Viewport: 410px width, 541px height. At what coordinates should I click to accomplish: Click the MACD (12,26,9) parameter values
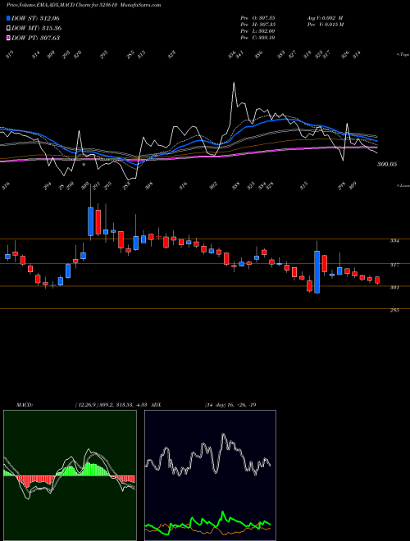coord(112,405)
